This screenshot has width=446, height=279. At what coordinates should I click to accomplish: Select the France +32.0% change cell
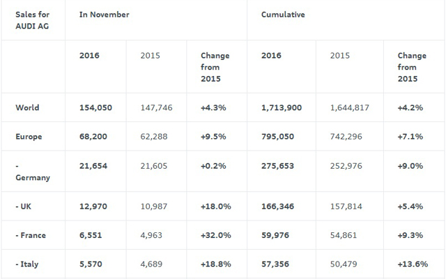[x=215, y=235]
